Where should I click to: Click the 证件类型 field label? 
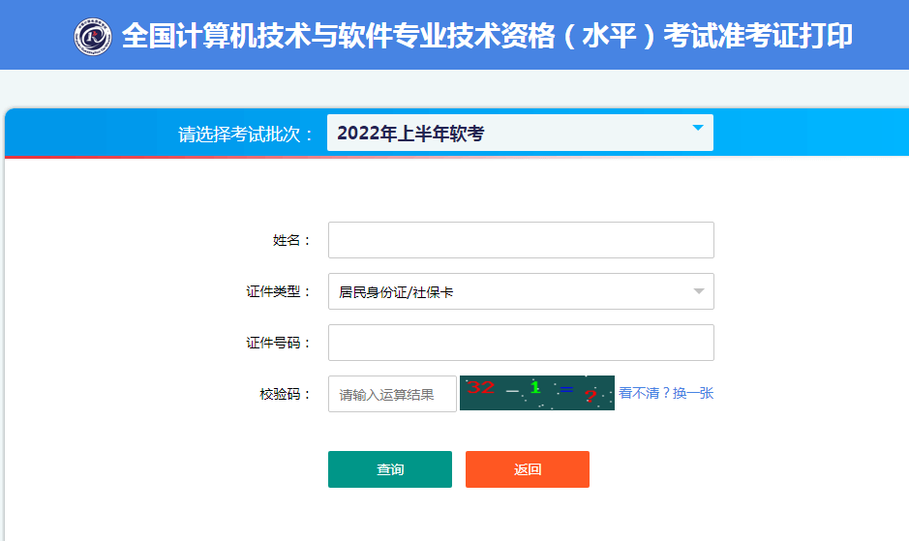(279, 291)
